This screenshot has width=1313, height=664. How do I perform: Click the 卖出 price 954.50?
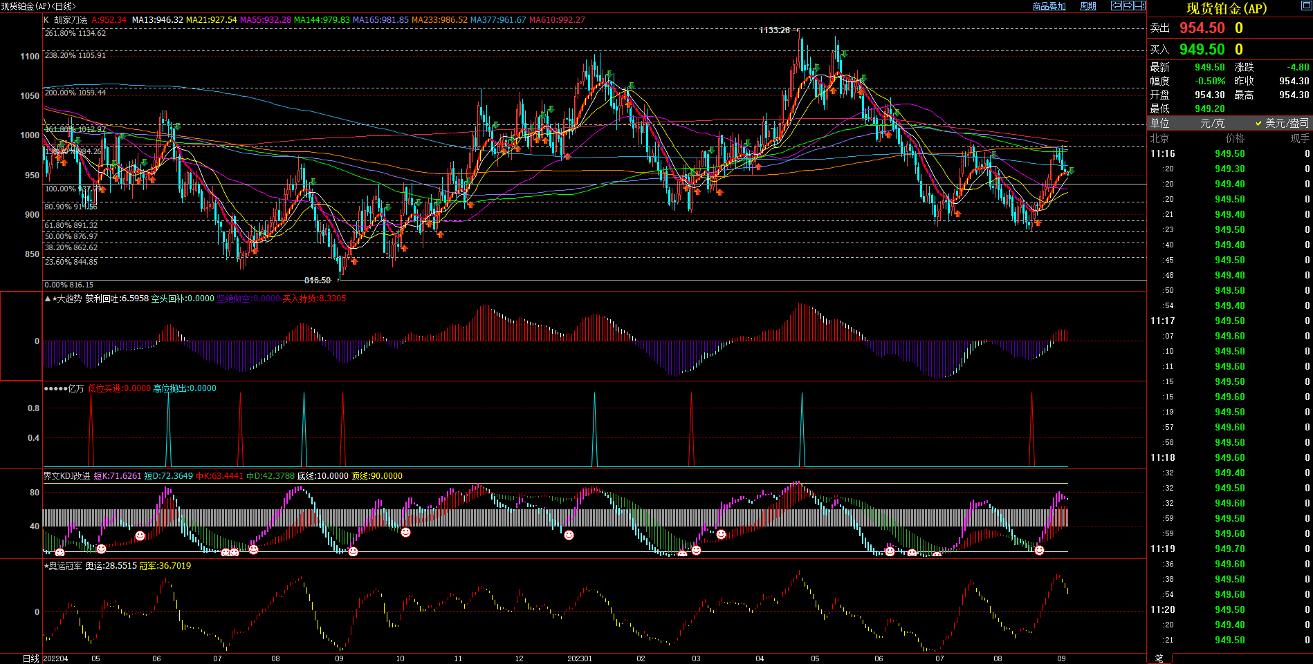(1202, 28)
